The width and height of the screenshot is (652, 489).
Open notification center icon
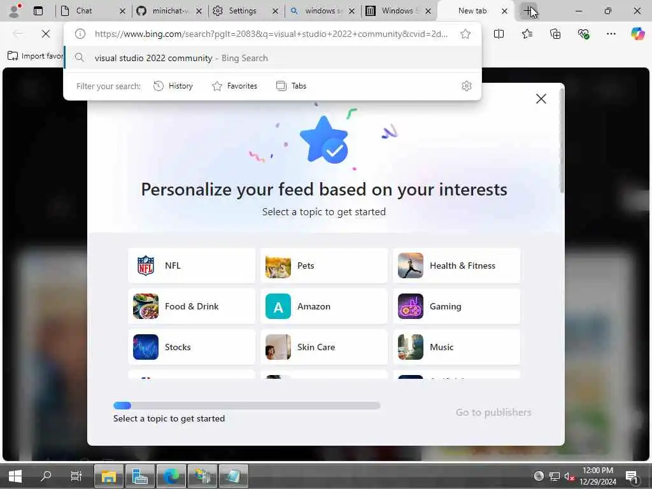(x=632, y=476)
